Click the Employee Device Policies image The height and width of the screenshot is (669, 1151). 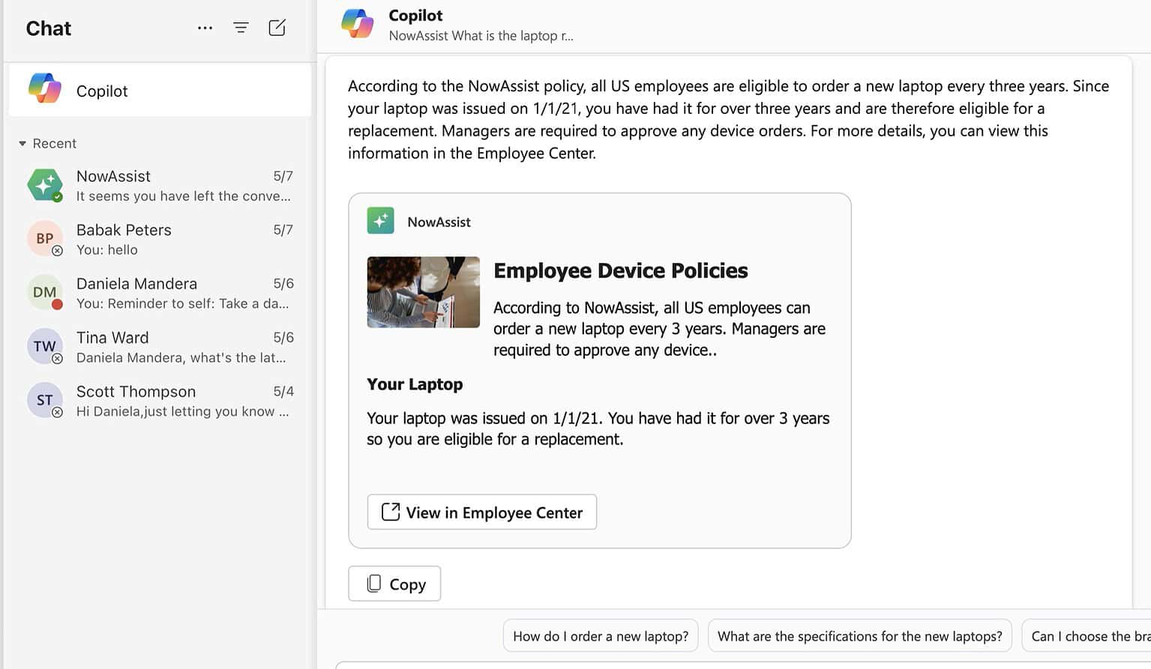[423, 292]
